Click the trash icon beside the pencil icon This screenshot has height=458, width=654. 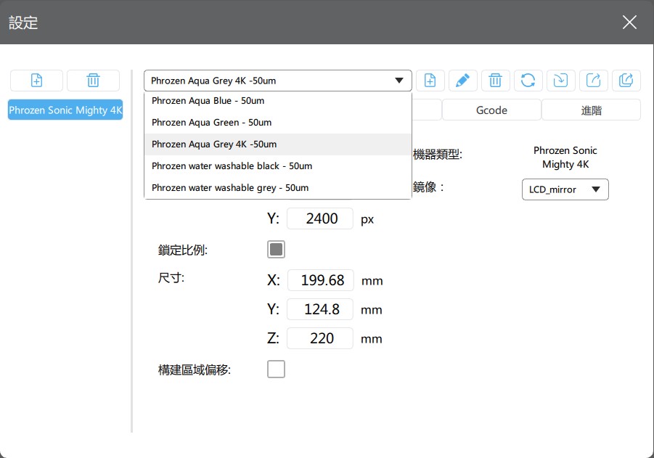[495, 81]
